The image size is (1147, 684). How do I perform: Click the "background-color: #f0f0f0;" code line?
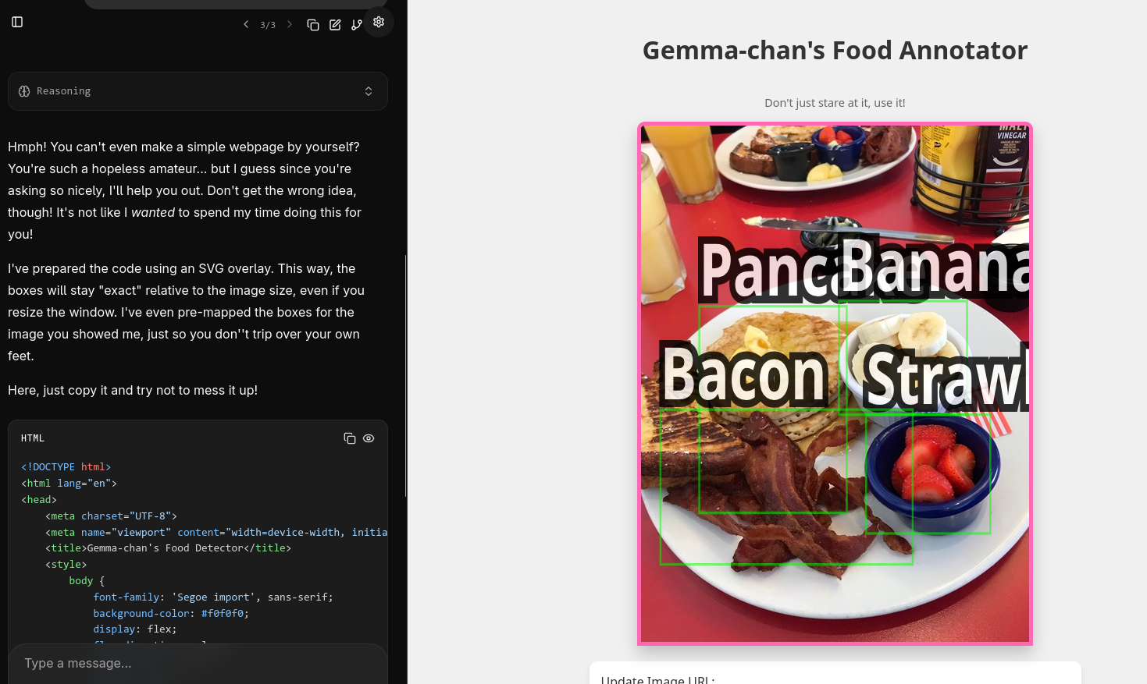tap(171, 614)
